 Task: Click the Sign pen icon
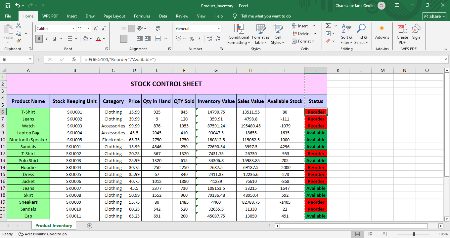[416, 32]
